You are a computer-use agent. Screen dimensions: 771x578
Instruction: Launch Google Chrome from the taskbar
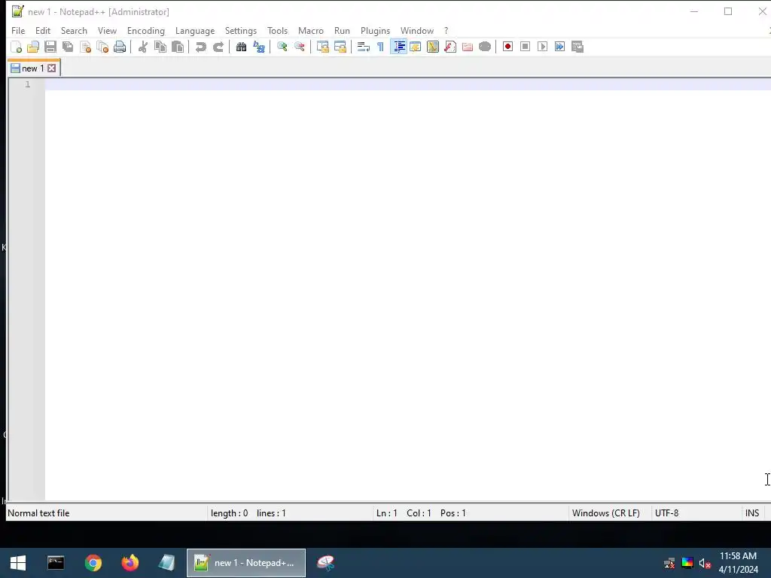pos(93,563)
